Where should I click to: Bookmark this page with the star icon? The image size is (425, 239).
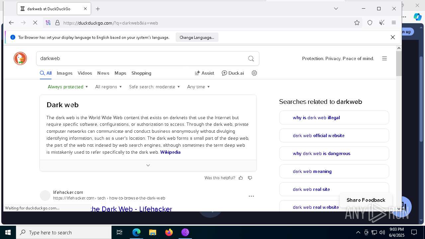point(357,23)
